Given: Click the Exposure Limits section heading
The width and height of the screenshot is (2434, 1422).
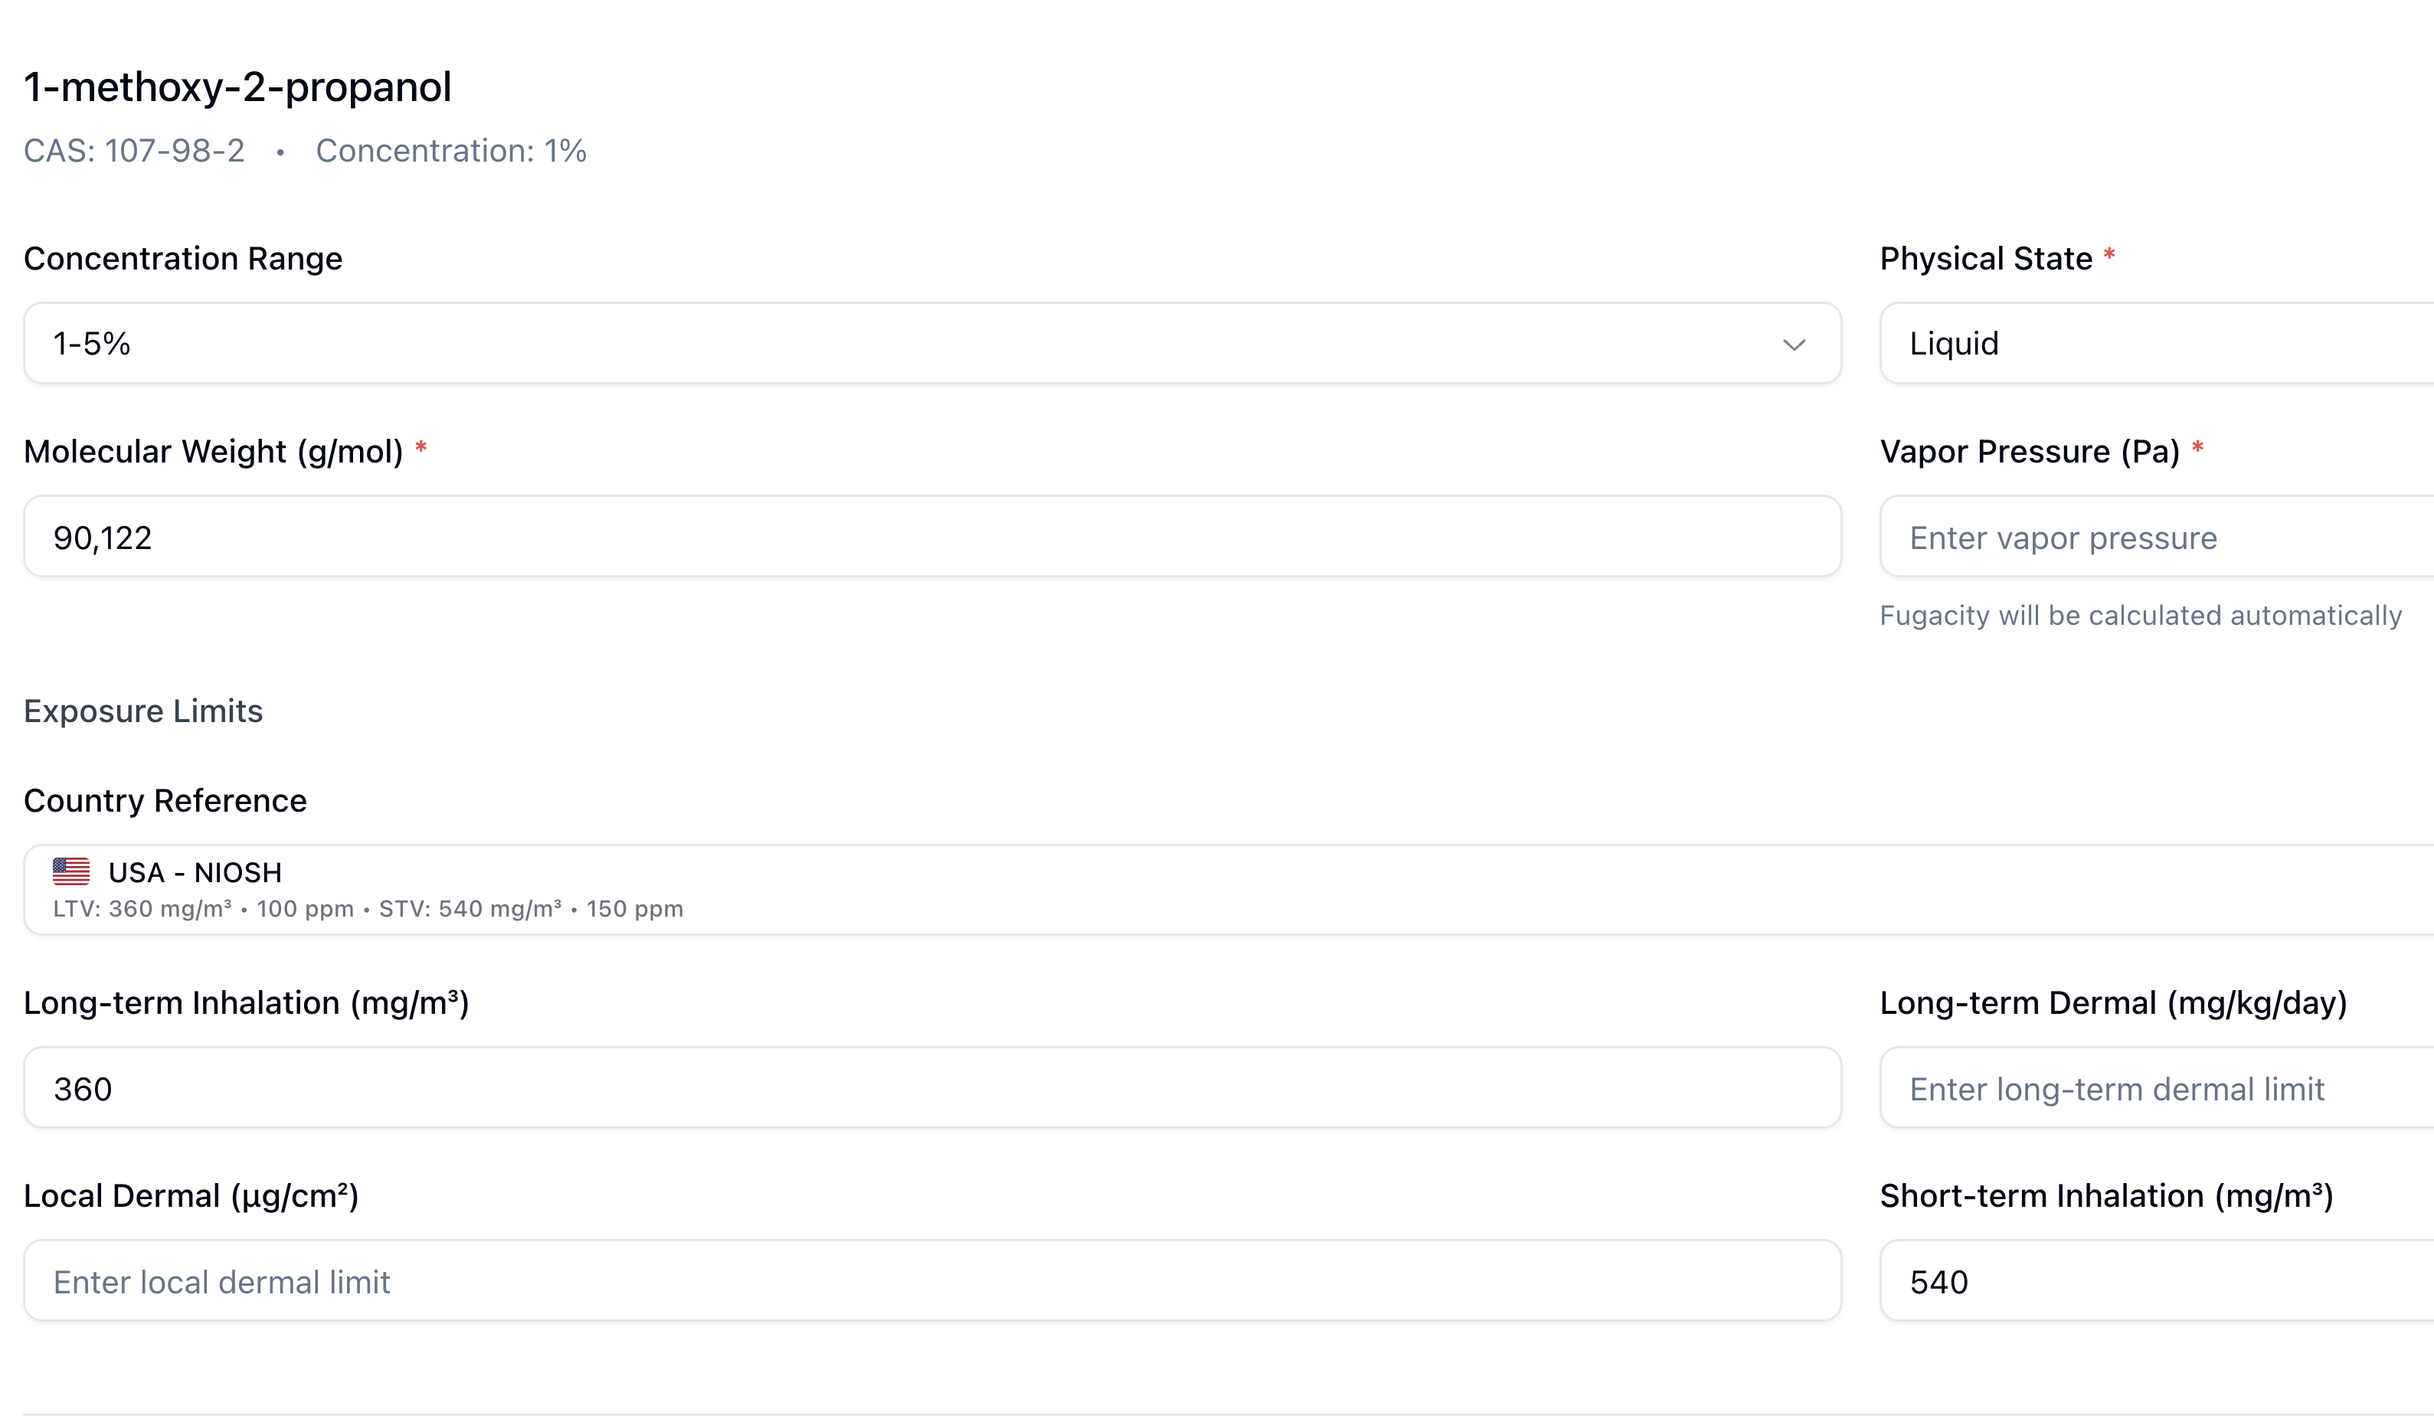Looking at the screenshot, I should [143, 711].
